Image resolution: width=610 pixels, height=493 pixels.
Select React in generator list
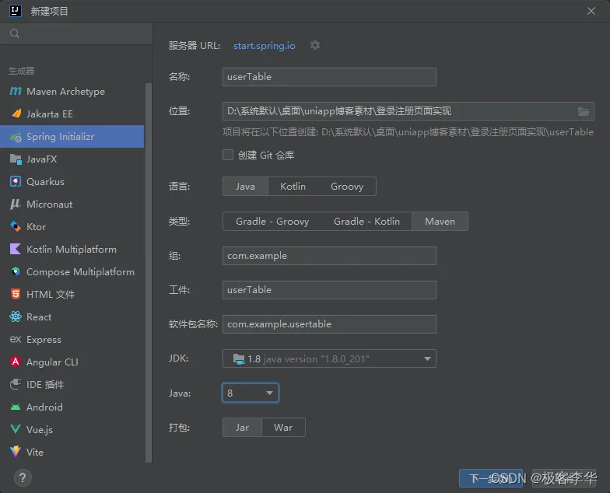coord(72,317)
